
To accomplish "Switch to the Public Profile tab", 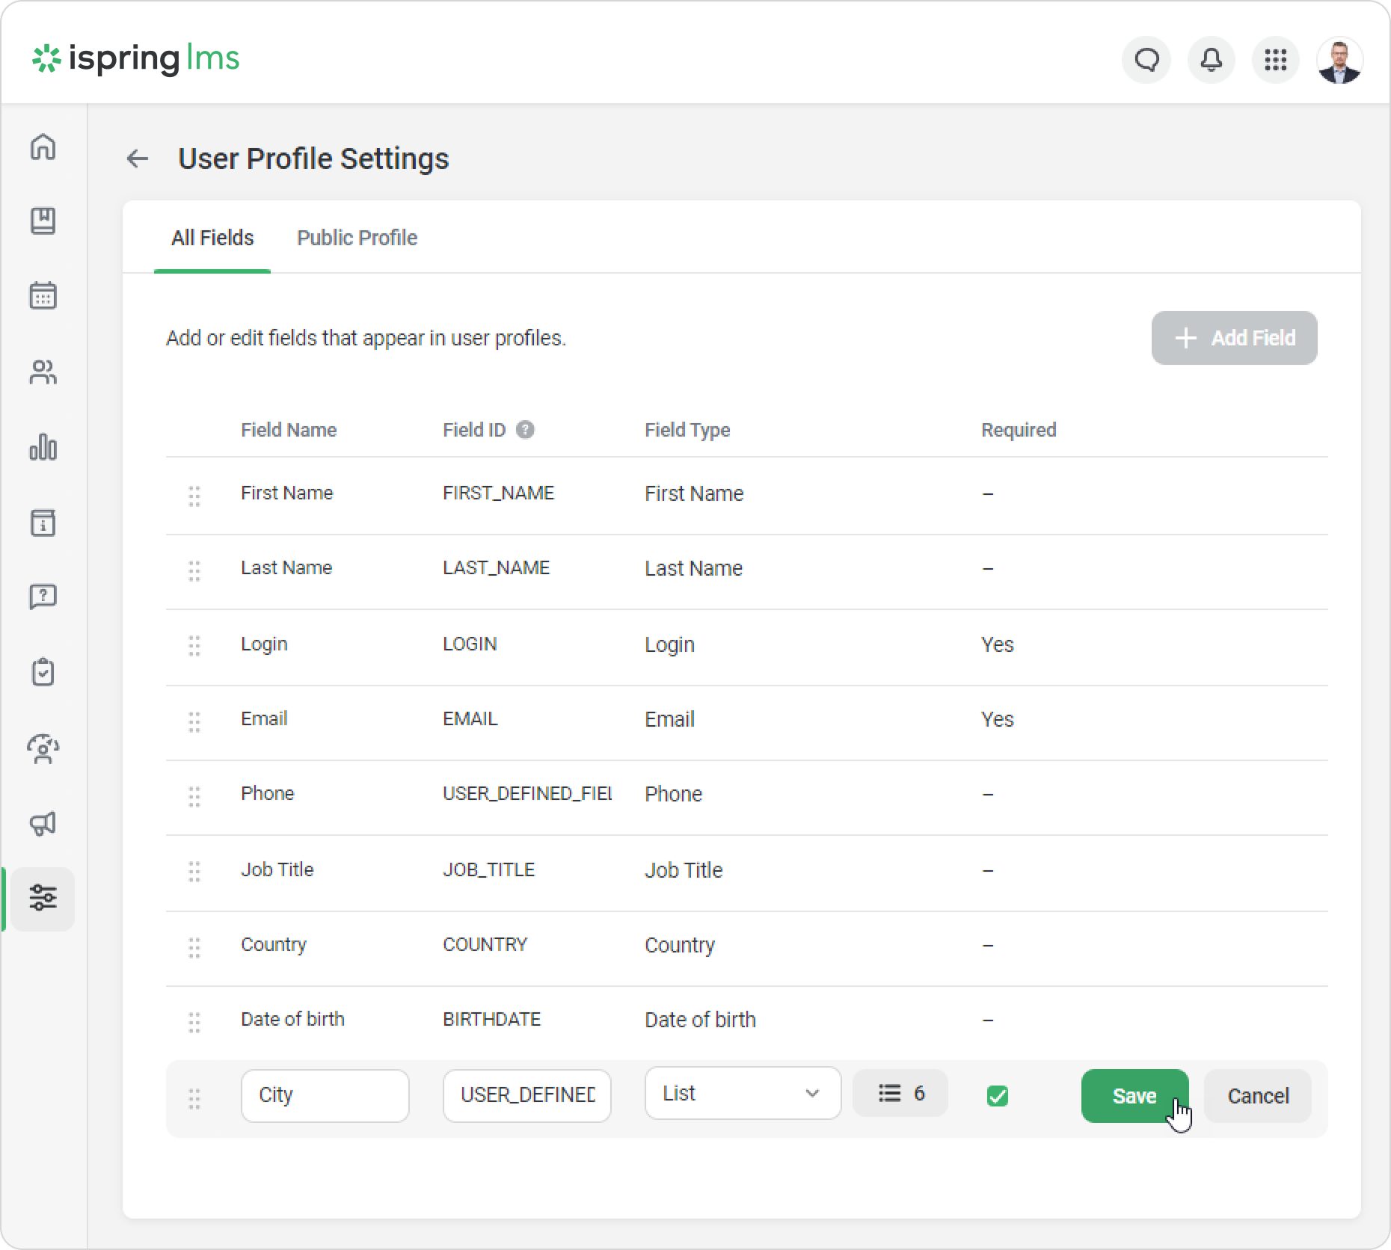I will (x=357, y=238).
